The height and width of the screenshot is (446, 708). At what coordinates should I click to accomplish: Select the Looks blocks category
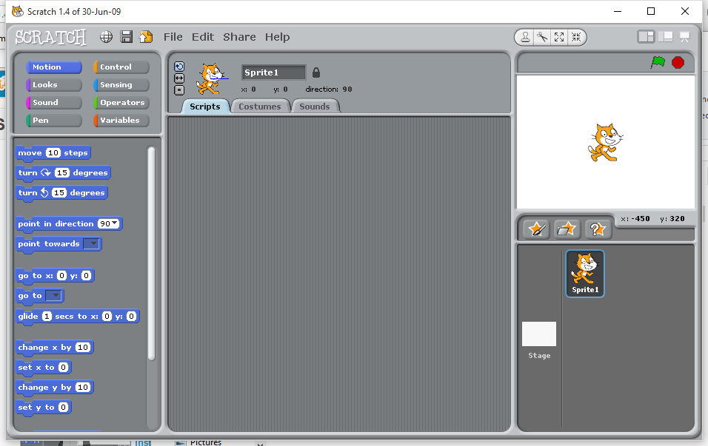coord(54,85)
